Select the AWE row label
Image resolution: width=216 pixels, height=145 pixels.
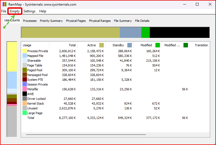pyautogui.click(x=31, y=94)
